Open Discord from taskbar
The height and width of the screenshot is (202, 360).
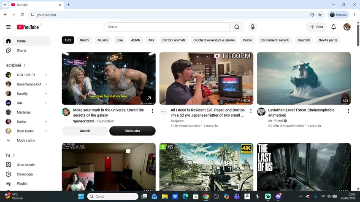pyautogui.click(x=278, y=197)
